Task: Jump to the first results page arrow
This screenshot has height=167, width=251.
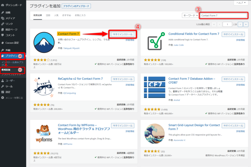Action: point(214,24)
